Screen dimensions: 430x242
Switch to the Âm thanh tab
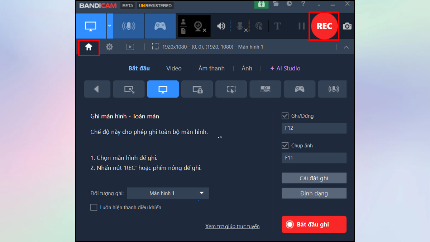[x=211, y=68]
